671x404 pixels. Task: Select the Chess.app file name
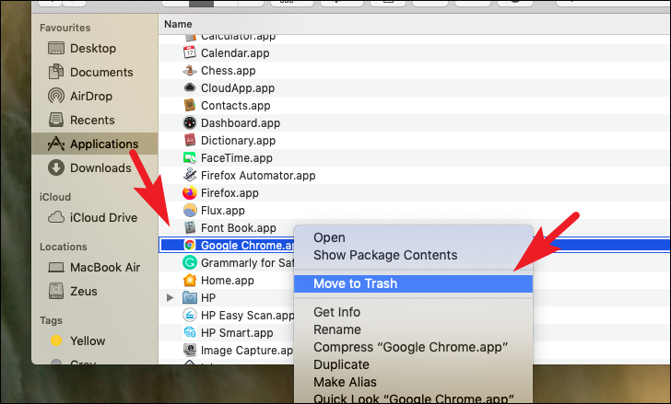click(x=228, y=71)
